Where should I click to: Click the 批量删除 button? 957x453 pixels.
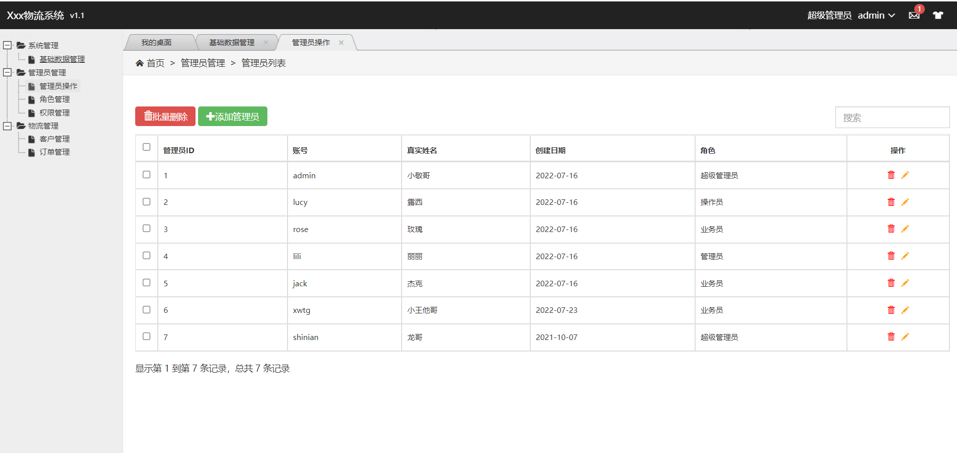coord(165,117)
